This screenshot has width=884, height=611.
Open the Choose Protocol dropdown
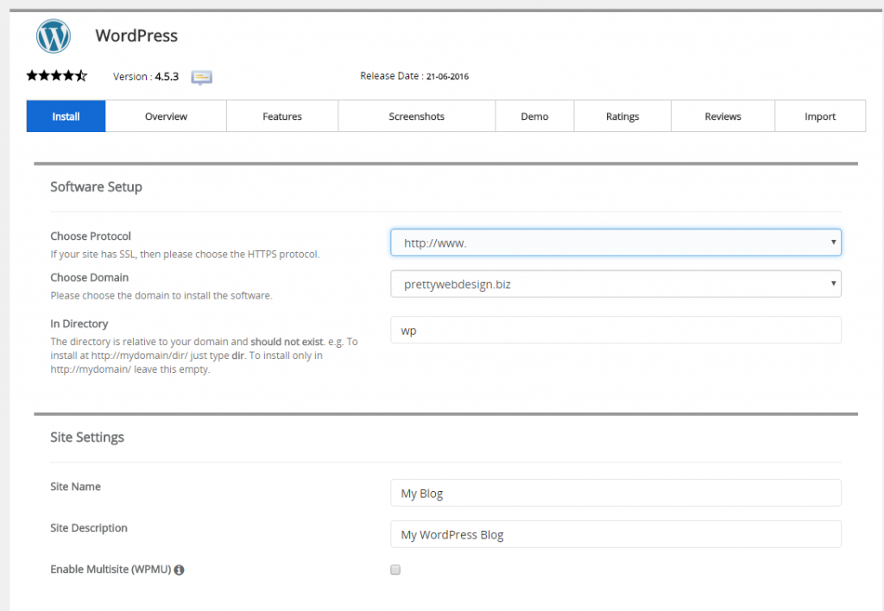pyautogui.click(x=616, y=243)
